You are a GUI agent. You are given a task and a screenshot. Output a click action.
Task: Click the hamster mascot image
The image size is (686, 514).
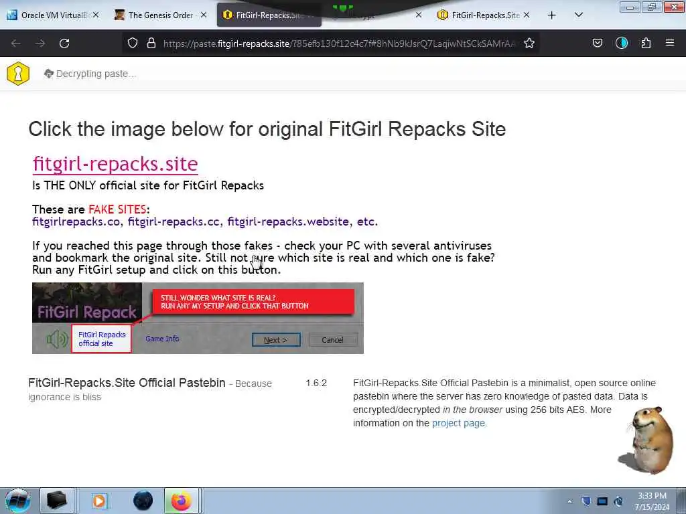tap(646, 440)
